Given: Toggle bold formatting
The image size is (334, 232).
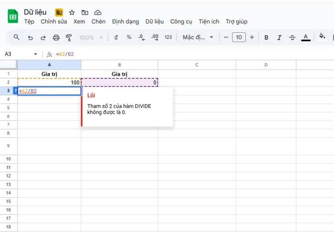Looking at the screenshot, I should tap(266, 37).
